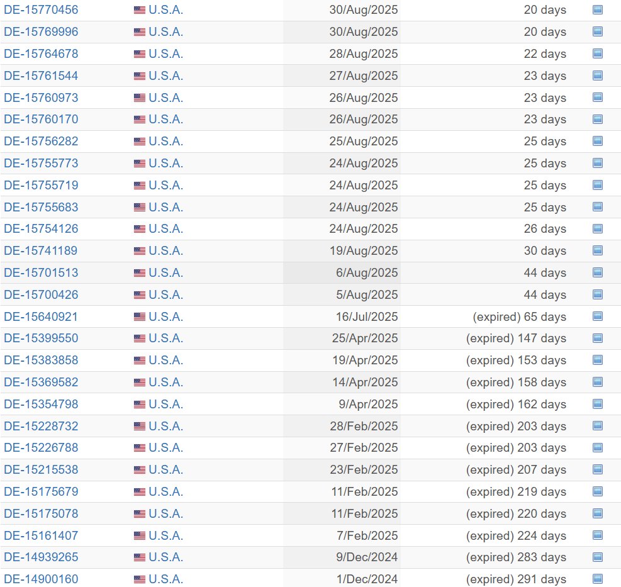Screen dimensions: 621x587
Task: Click the details icon for DE-15770456
Action: coord(598,10)
